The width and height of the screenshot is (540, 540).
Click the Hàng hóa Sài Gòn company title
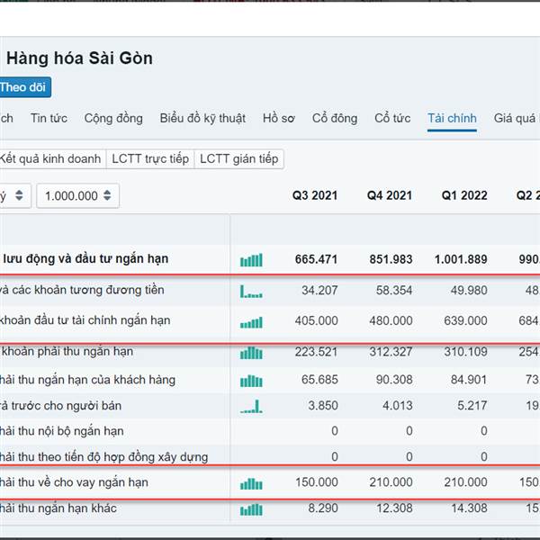tap(79, 58)
